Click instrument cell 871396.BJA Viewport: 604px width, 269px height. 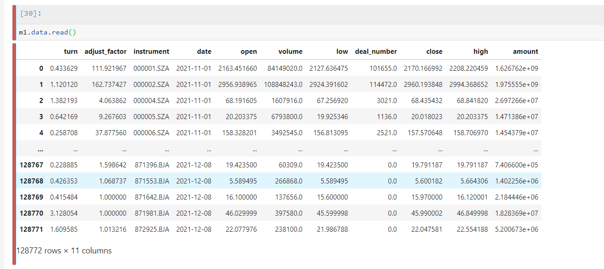pos(152,165)
